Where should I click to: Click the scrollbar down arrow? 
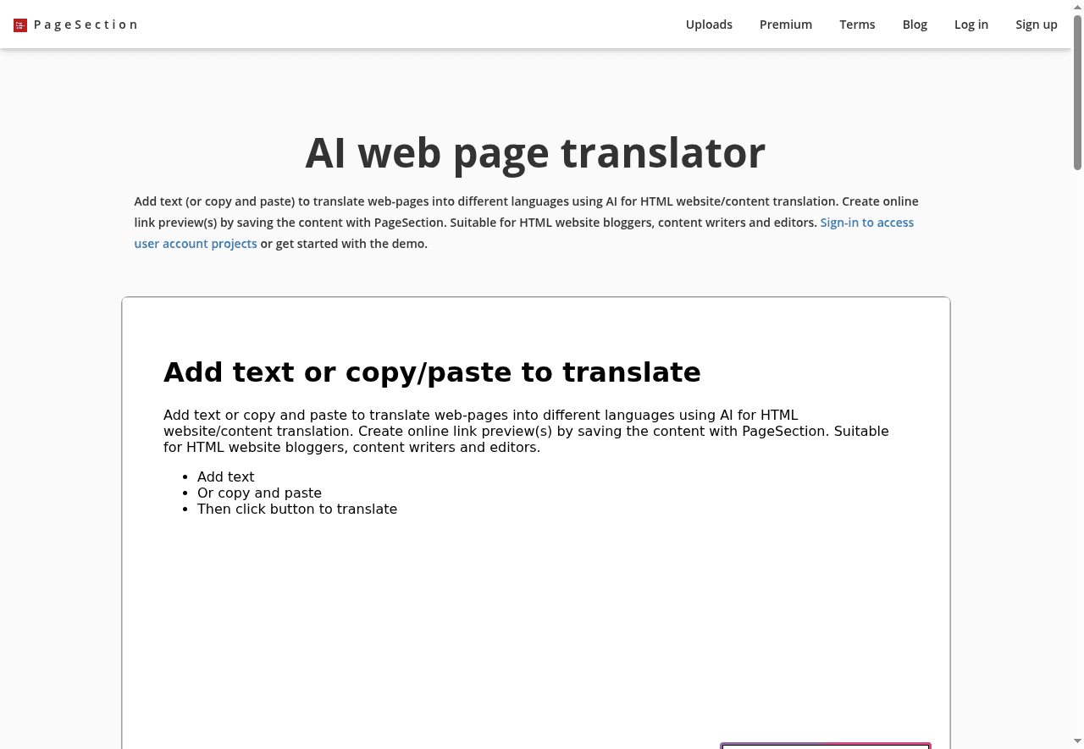(1077, 742)
